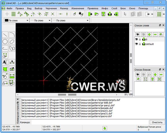Select the Line drawing tool

click(5, 35)
